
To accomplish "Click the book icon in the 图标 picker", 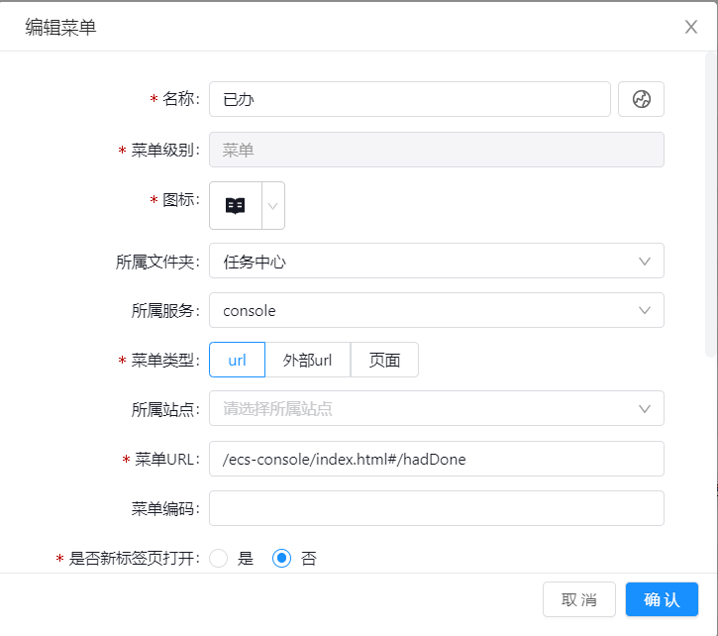I will point(236,206).
